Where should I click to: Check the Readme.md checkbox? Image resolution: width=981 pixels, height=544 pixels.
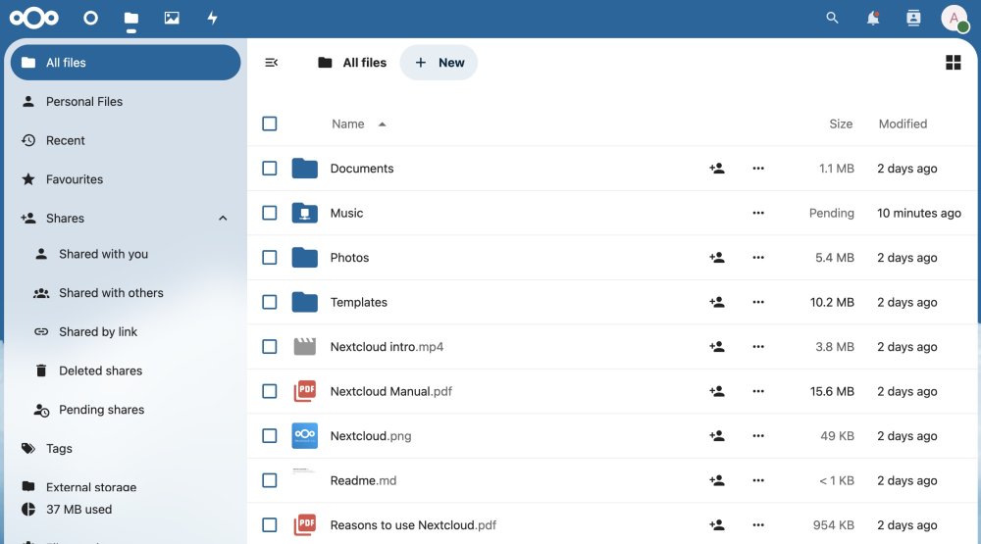tap(270, 480)
